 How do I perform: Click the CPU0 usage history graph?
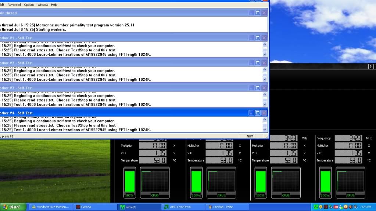pos(155,181)
